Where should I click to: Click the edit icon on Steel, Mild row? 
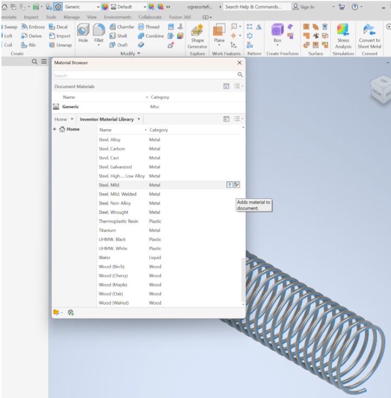236,185
